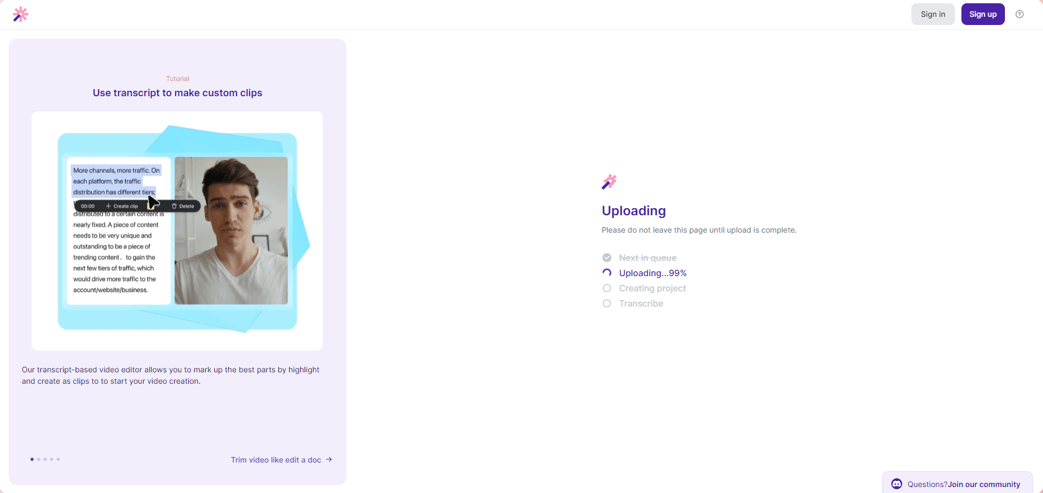This screenshot has width=1043, height=493.
Task: Click the transcript-based video editor description text
Action: [171, 375]
